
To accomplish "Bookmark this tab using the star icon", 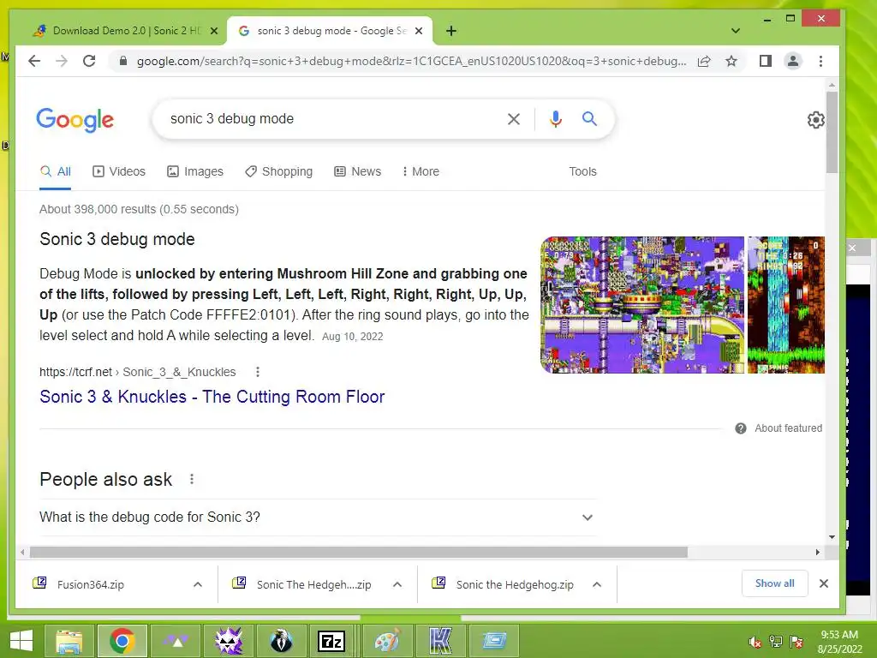I will coord(731,61).
